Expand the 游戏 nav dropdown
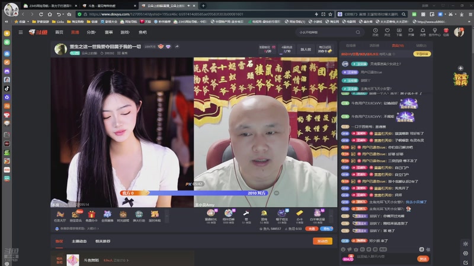474x266 pixels. coord(125,33)
